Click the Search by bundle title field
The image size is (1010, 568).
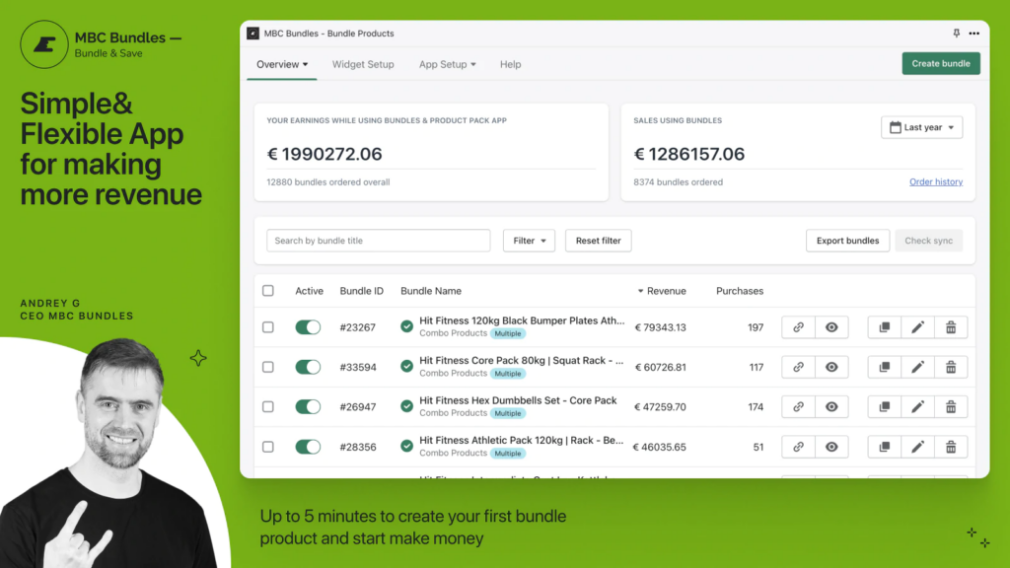coord(379,241)
